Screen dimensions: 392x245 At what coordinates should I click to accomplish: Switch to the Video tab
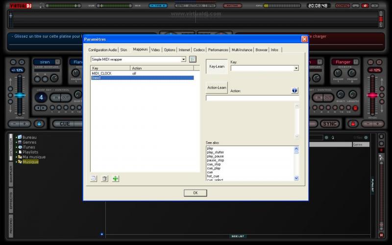tap(155, 50)
